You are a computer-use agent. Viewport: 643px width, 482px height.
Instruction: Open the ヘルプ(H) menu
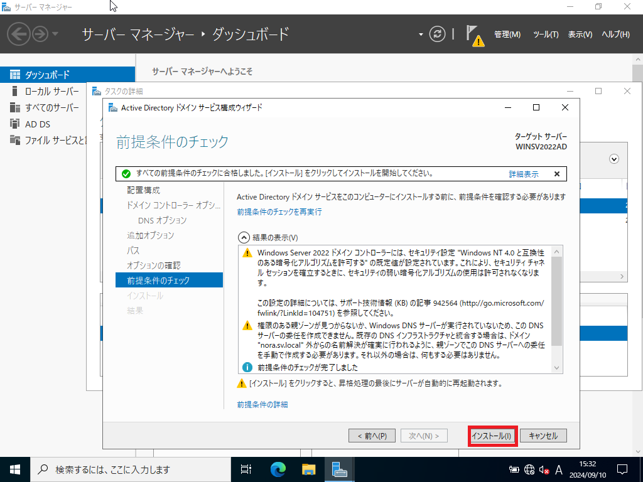coord(615,35)
